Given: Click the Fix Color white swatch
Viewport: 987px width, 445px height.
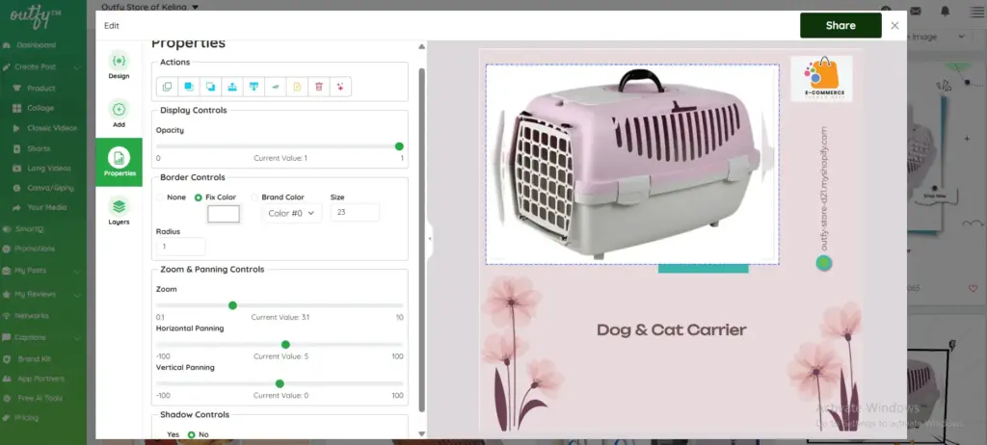Looking at the screenshot, I should point(224,214).
